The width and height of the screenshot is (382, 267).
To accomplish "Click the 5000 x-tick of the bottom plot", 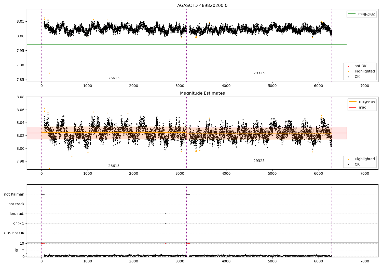I will [x=272, y=261].
